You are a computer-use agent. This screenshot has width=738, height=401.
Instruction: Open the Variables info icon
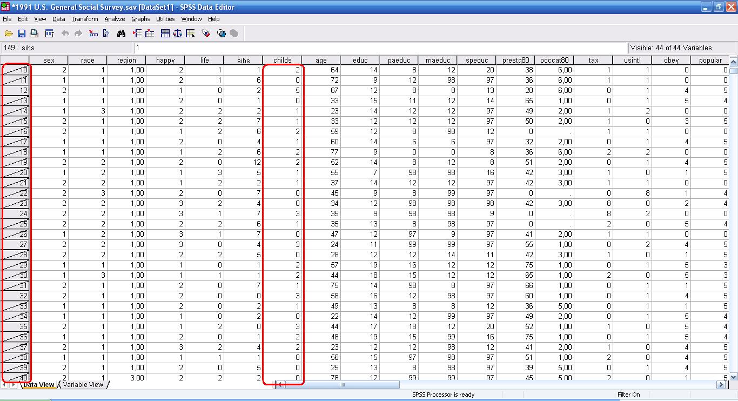pos(106,34)
